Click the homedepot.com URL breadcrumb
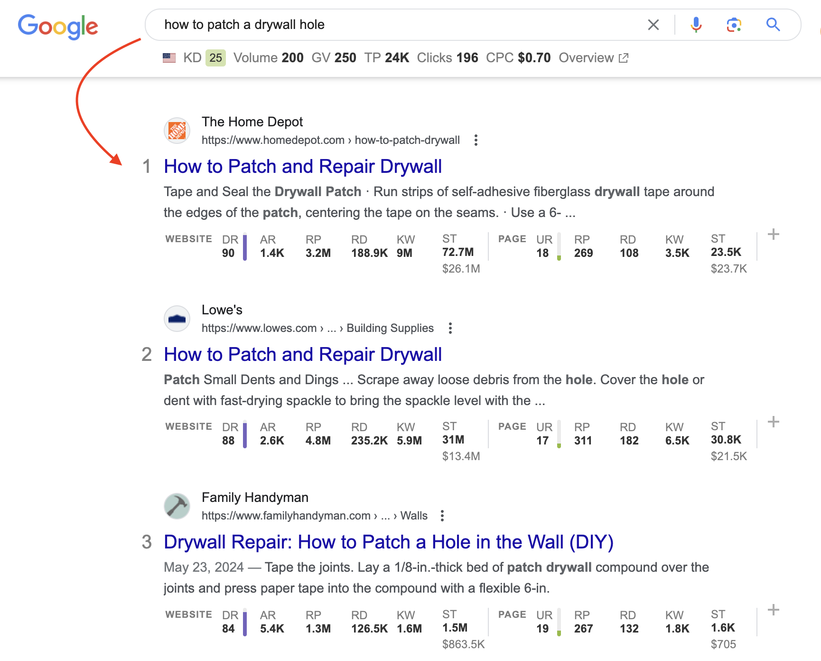 pyautogui.click(x=331, y=140)
